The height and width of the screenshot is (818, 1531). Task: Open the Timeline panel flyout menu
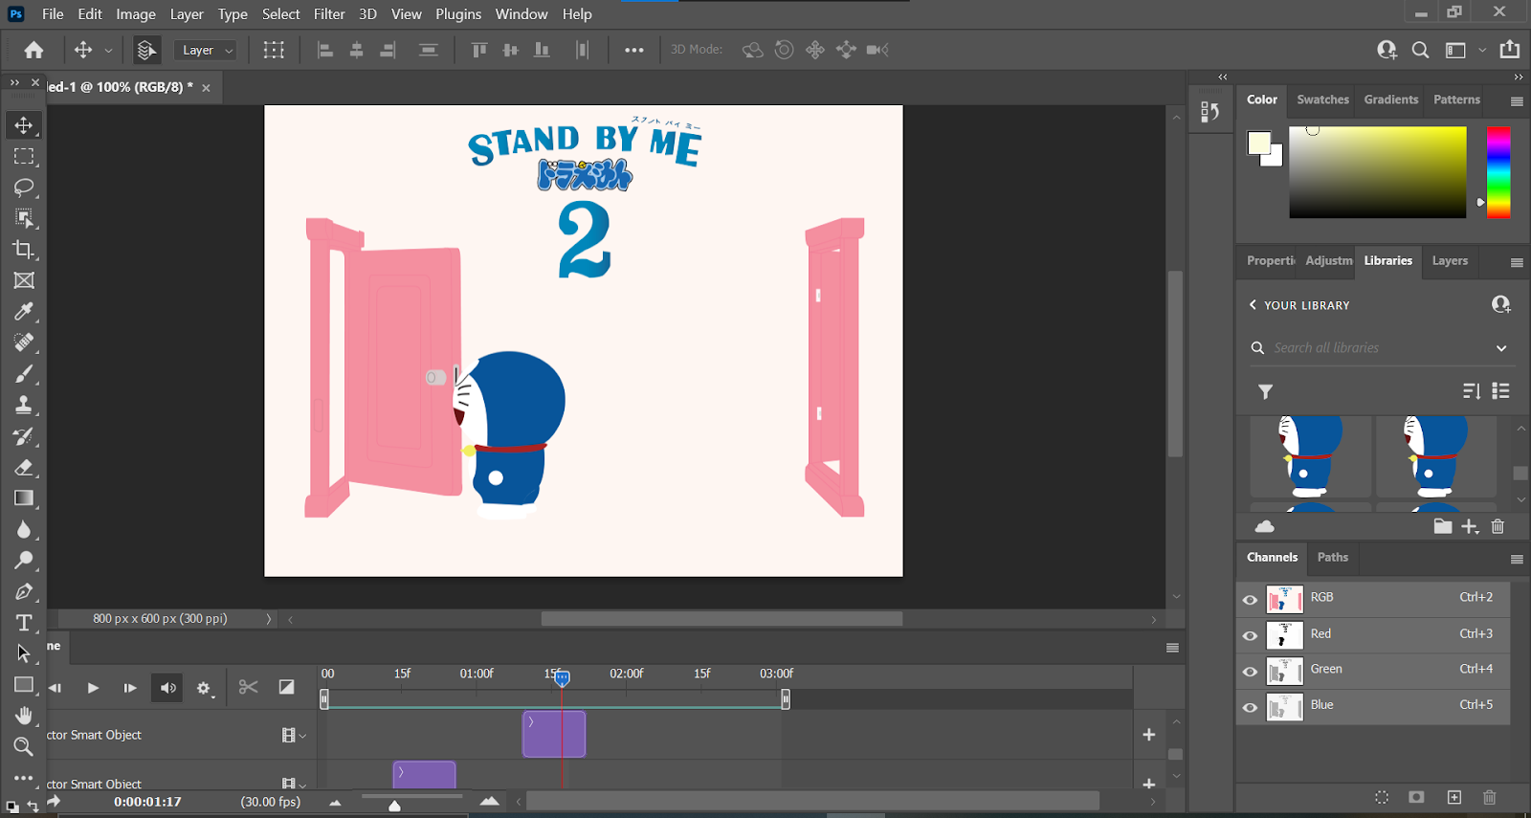[x=1172, y=648]
